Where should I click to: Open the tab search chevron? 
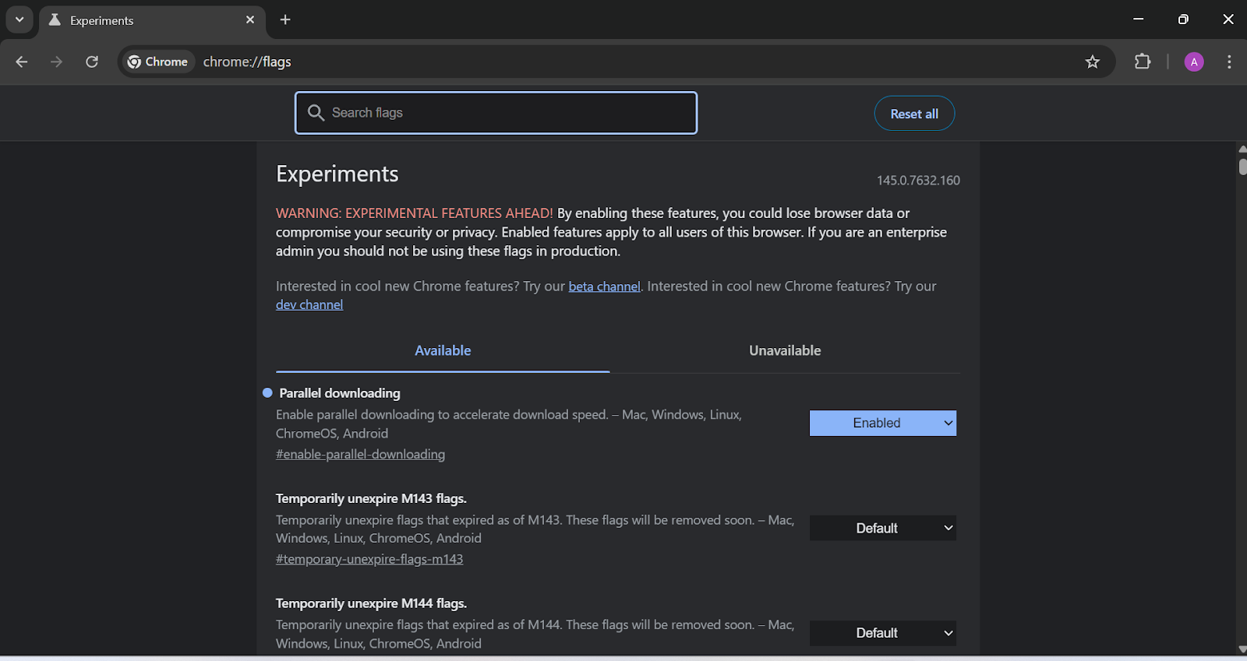pyautogui.click(x=19, y=20)
